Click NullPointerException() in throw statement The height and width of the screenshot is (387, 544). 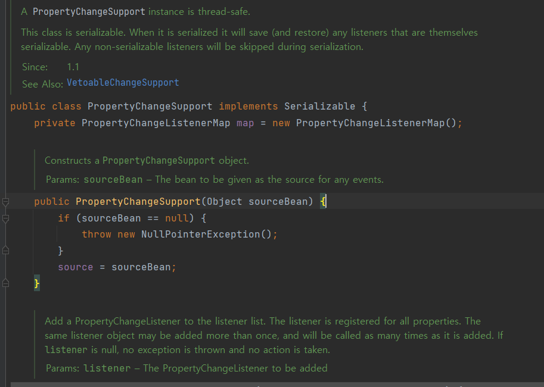pos(206,235)
